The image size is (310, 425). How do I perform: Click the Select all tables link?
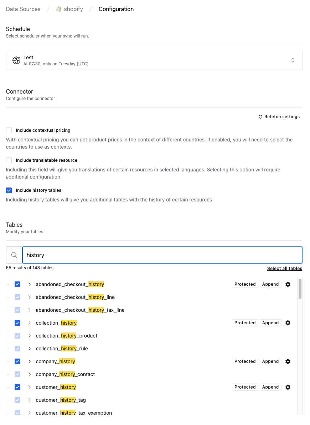284,268
